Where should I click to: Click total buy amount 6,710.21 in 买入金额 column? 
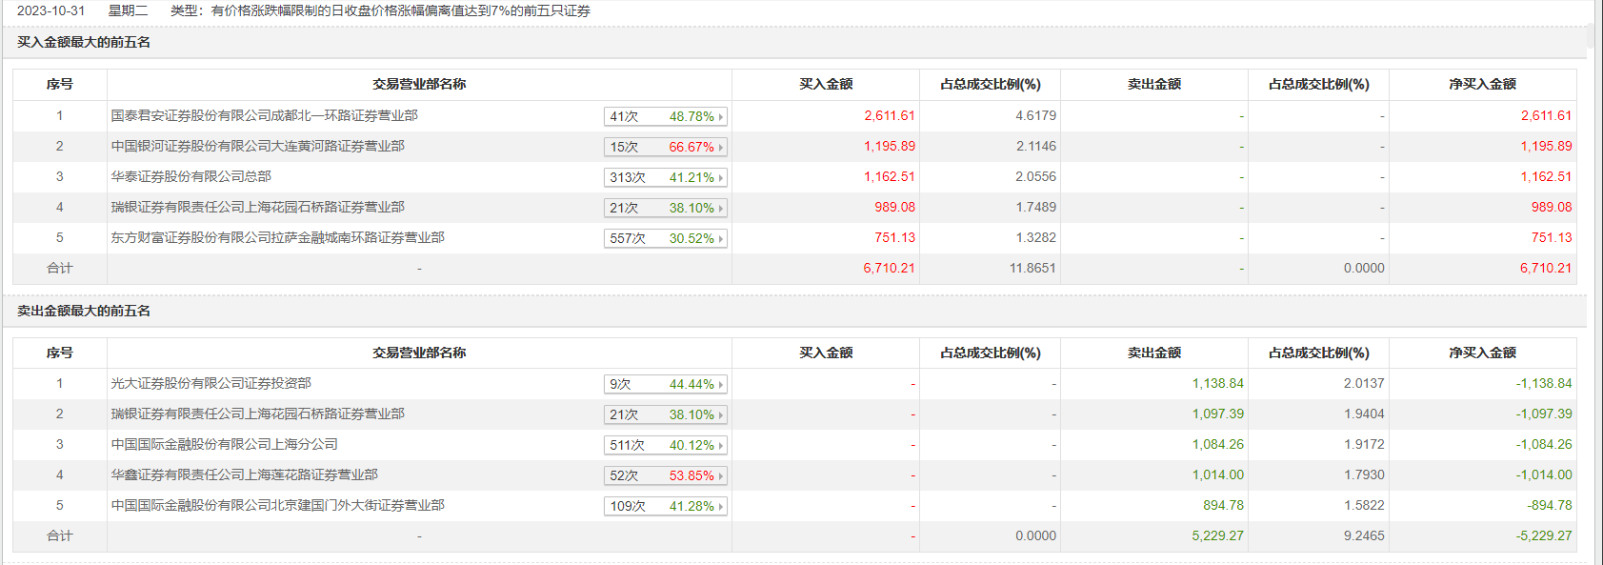(890, 268)
